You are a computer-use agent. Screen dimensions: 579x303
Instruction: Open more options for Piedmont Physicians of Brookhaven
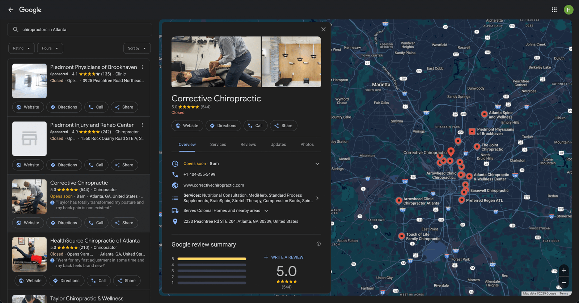[x=143, y=67]
